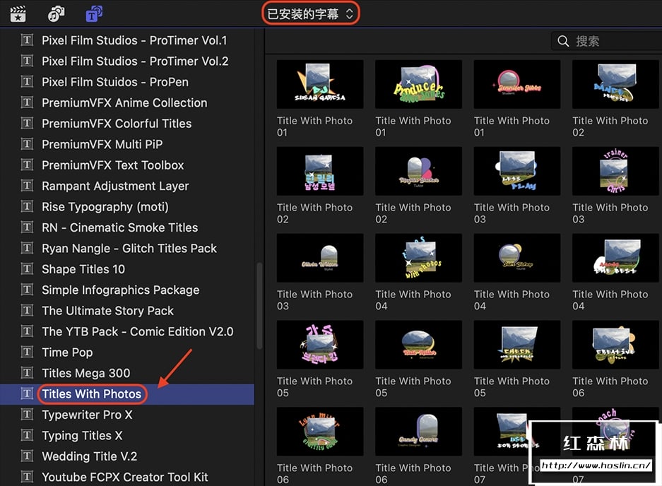Click the T icon beside PremiumVFX Anime Collection
Screen dimensions: 662x486
(27, 102)
